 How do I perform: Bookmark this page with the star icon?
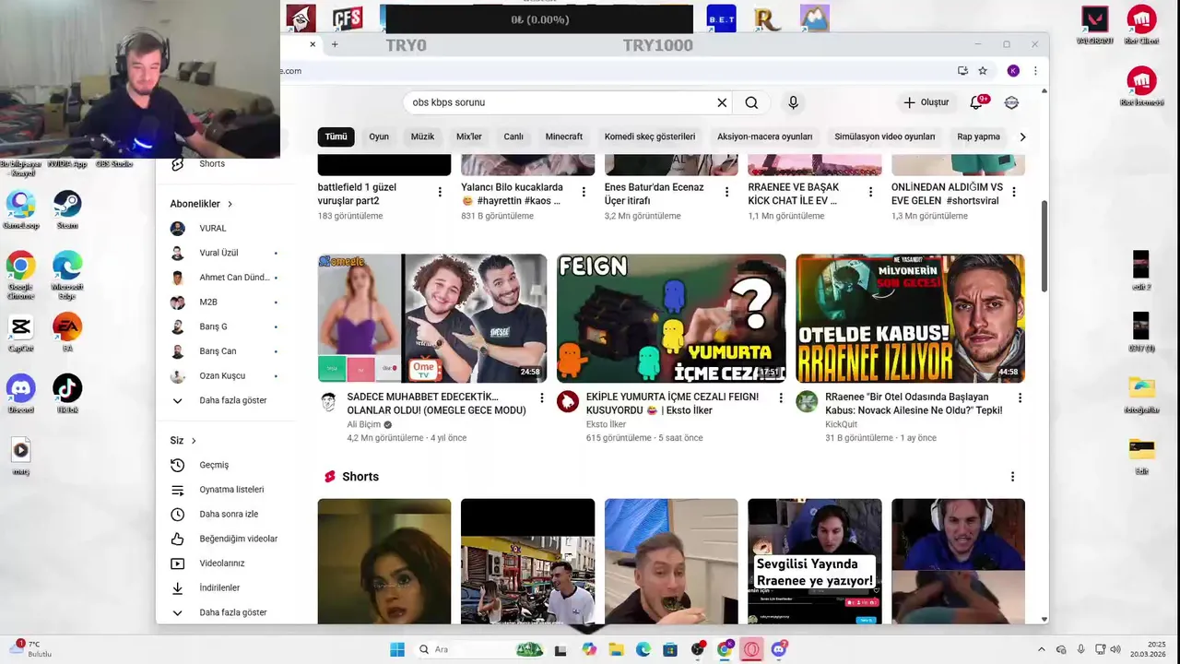point(983,71)
